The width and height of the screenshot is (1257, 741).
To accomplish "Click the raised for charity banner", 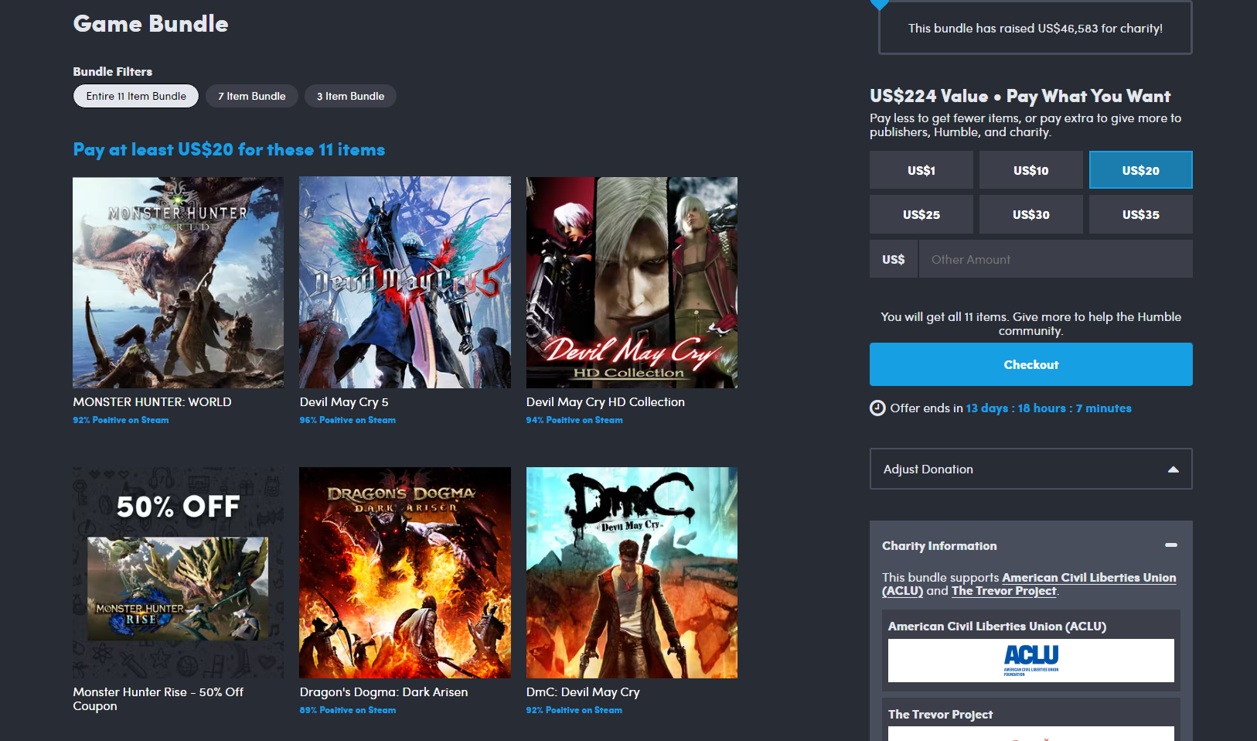I will click(1035, 28).
